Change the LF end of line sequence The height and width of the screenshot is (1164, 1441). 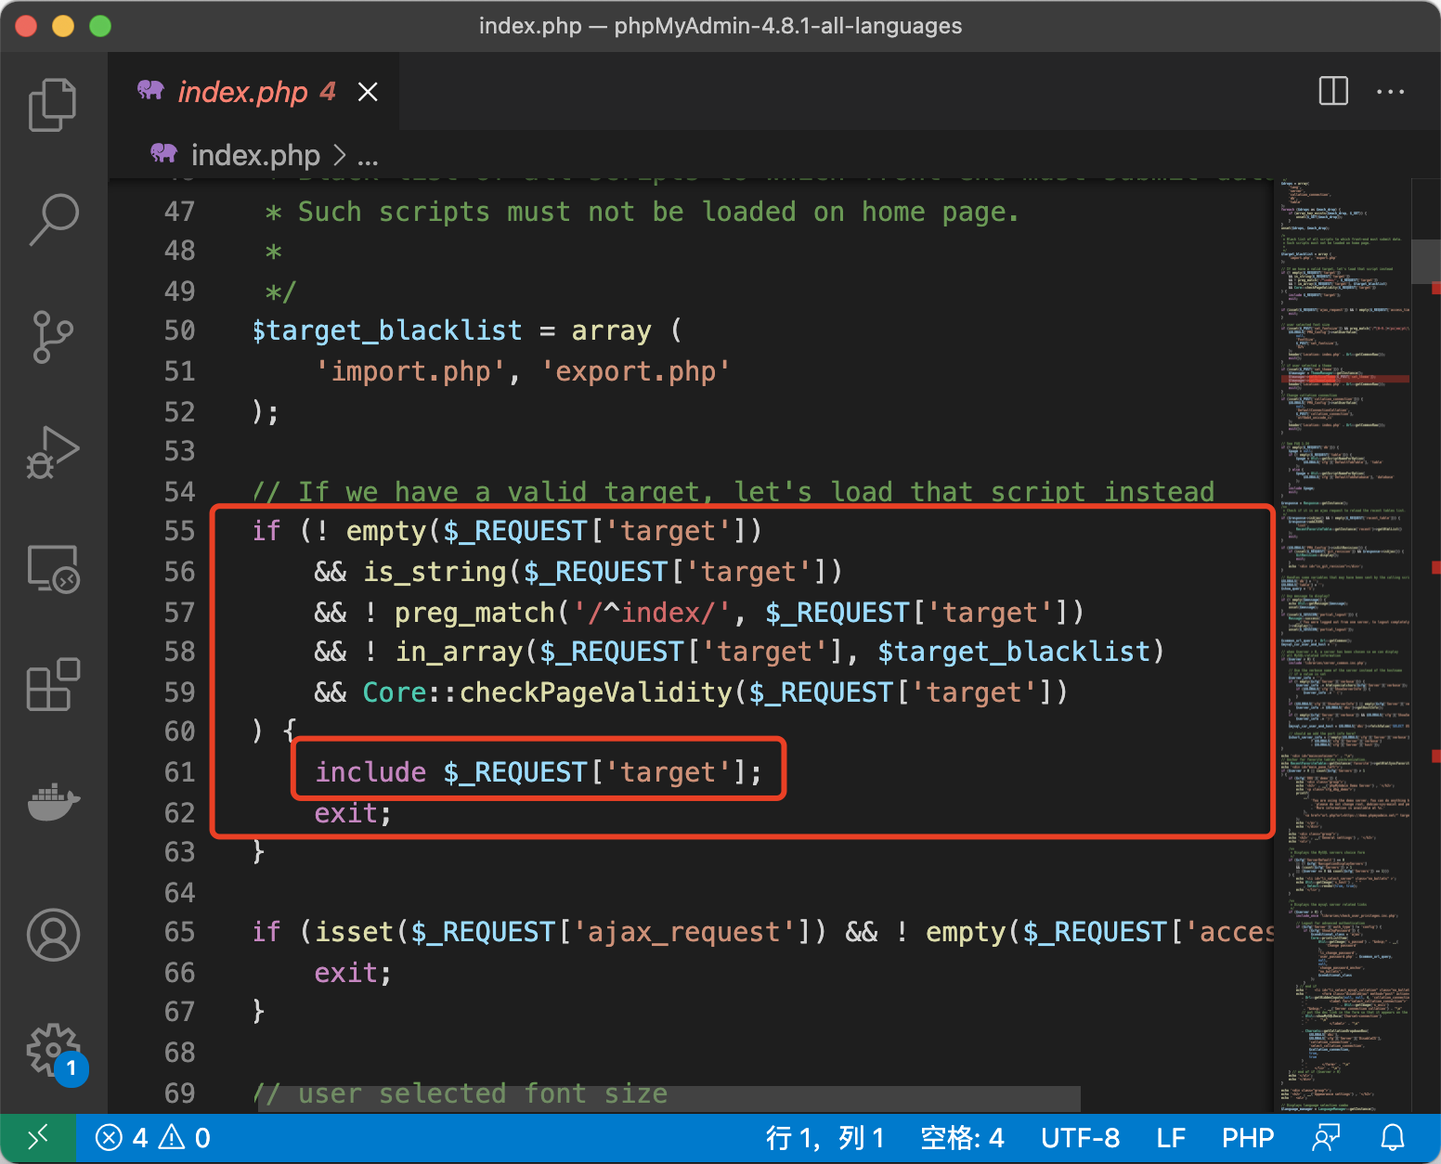coord(1171,1138)
